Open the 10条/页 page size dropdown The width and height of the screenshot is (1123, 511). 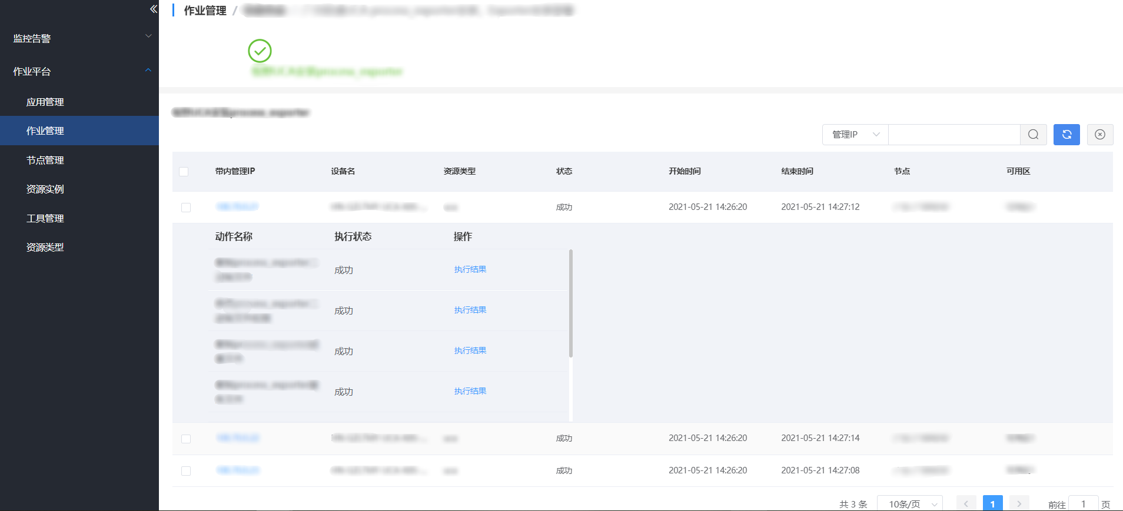(909, 504)
